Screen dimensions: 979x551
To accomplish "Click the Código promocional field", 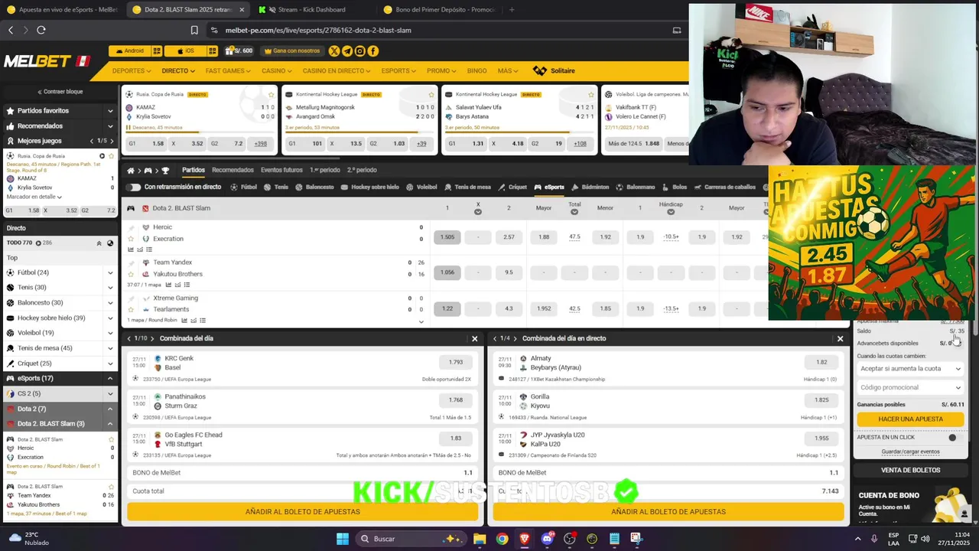I will point(910,388).
